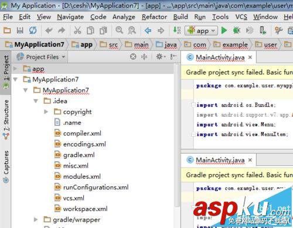Click the Save All floppy icon

[20, 30]
